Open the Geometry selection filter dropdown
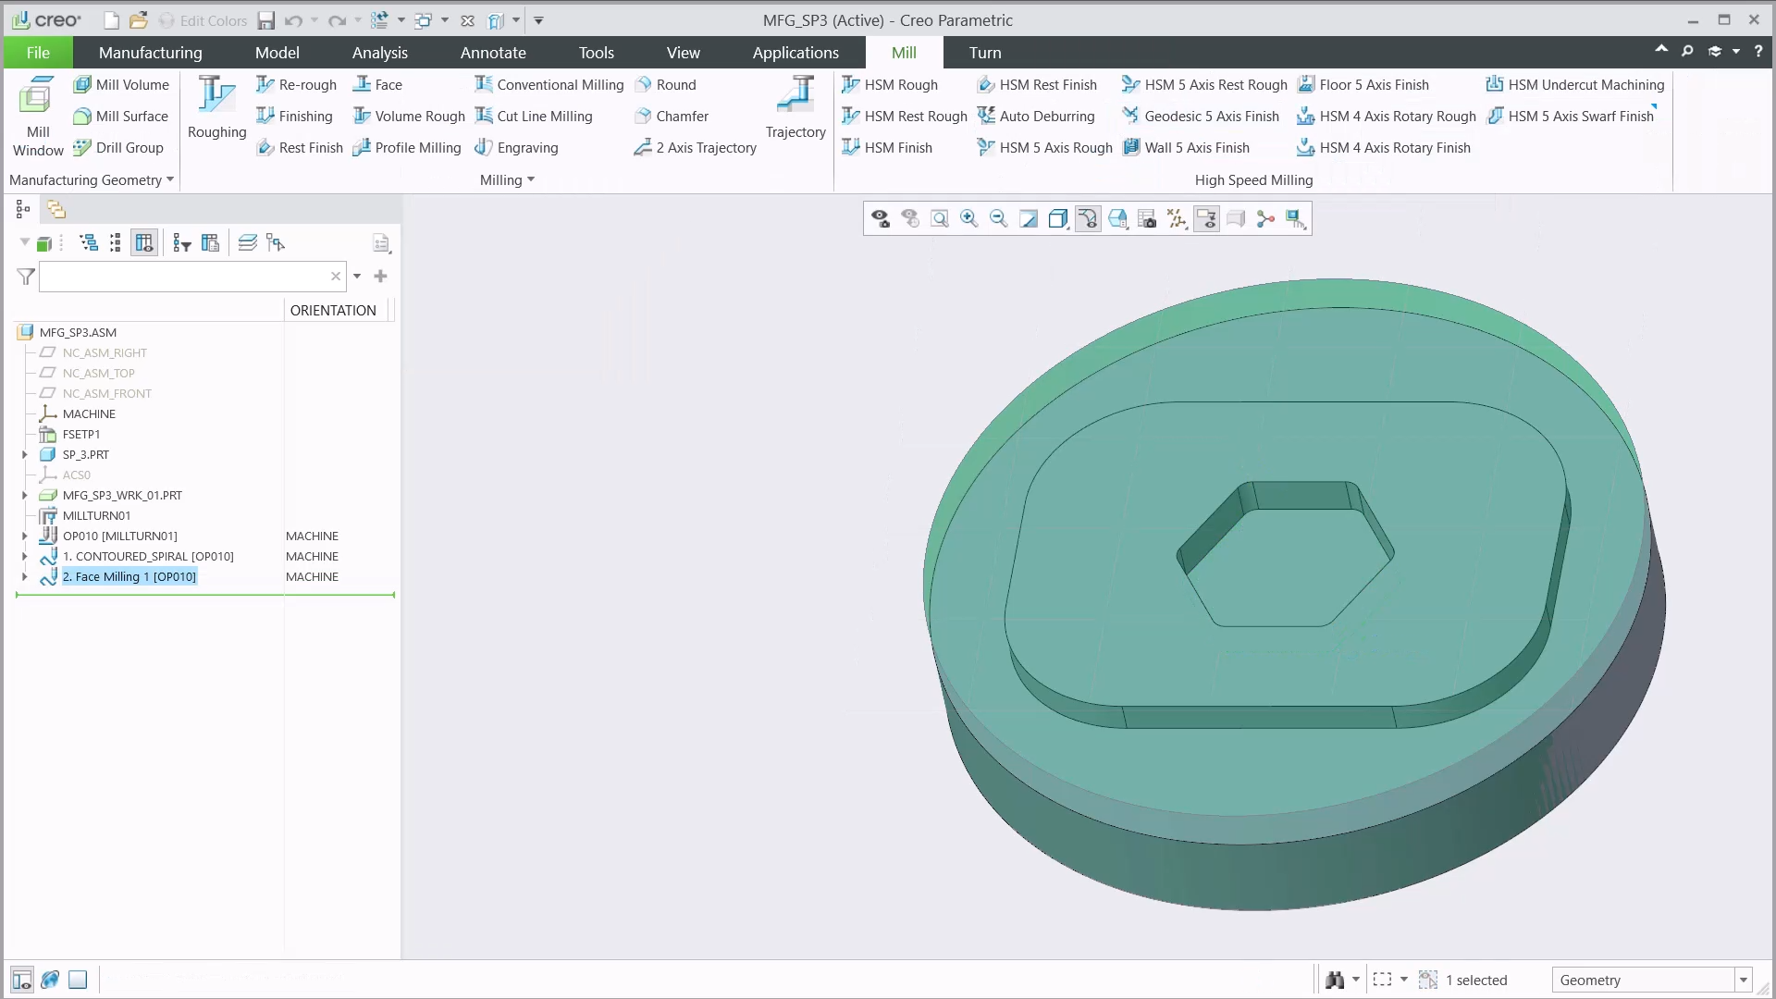Screen dimensions: 1776x999 point(1743,980)
